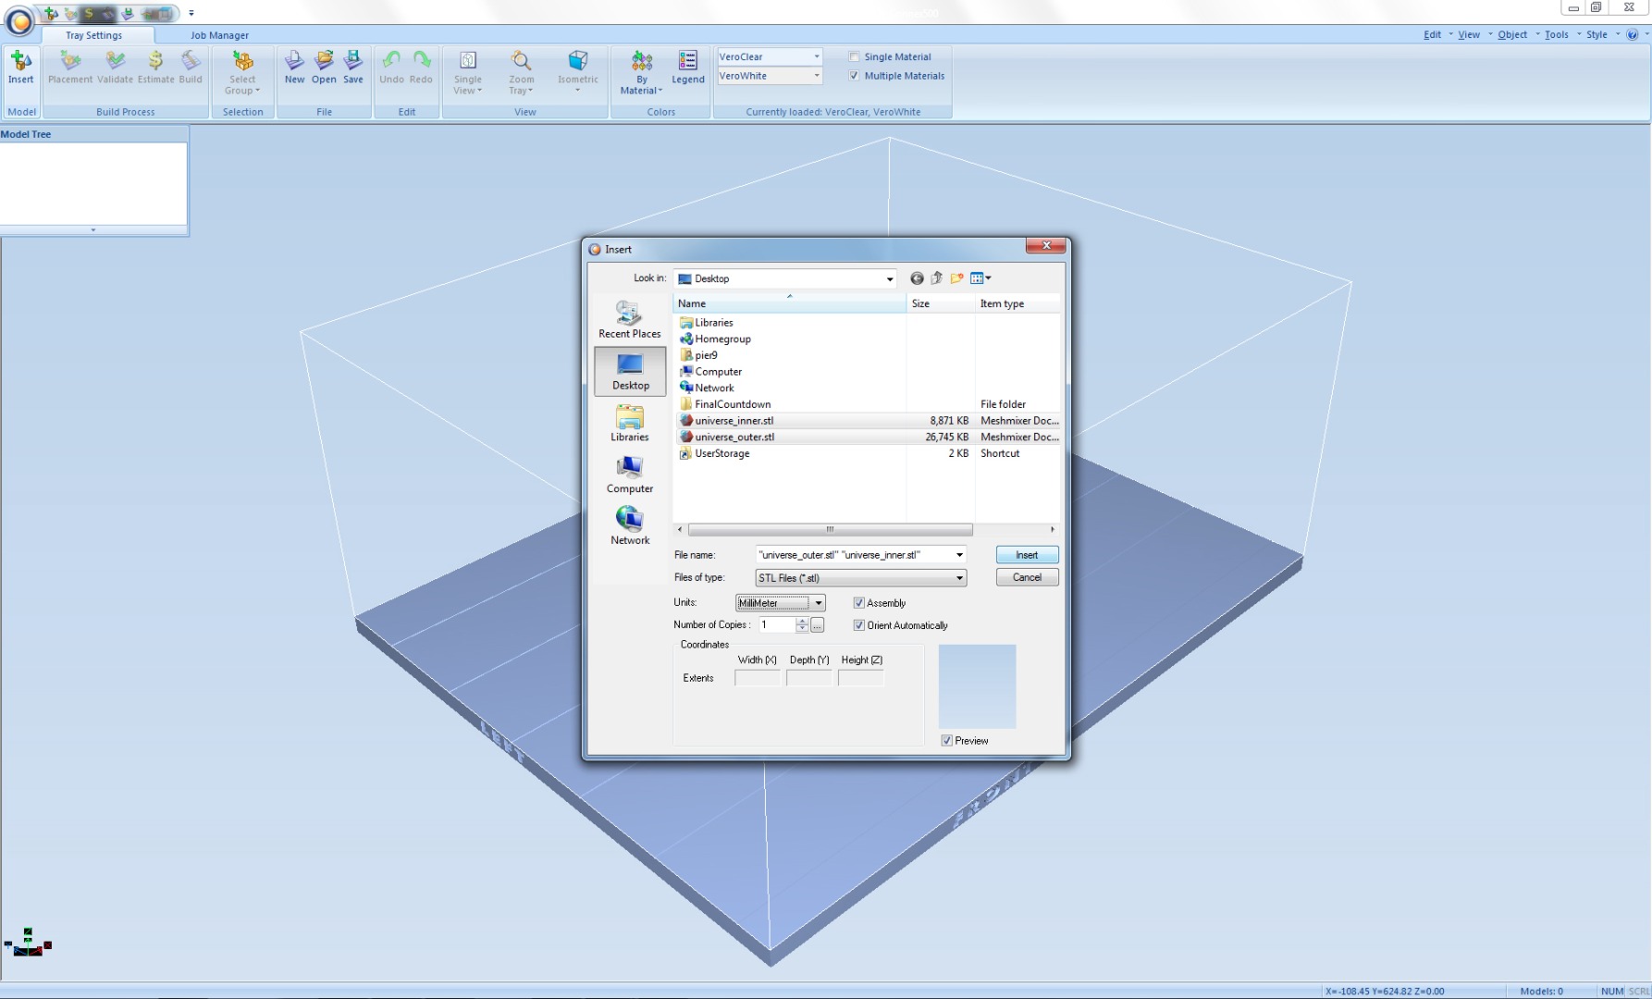Screen dimensions: 1652x999
Task: Increase the number of copies spinner
Action: 802,622
